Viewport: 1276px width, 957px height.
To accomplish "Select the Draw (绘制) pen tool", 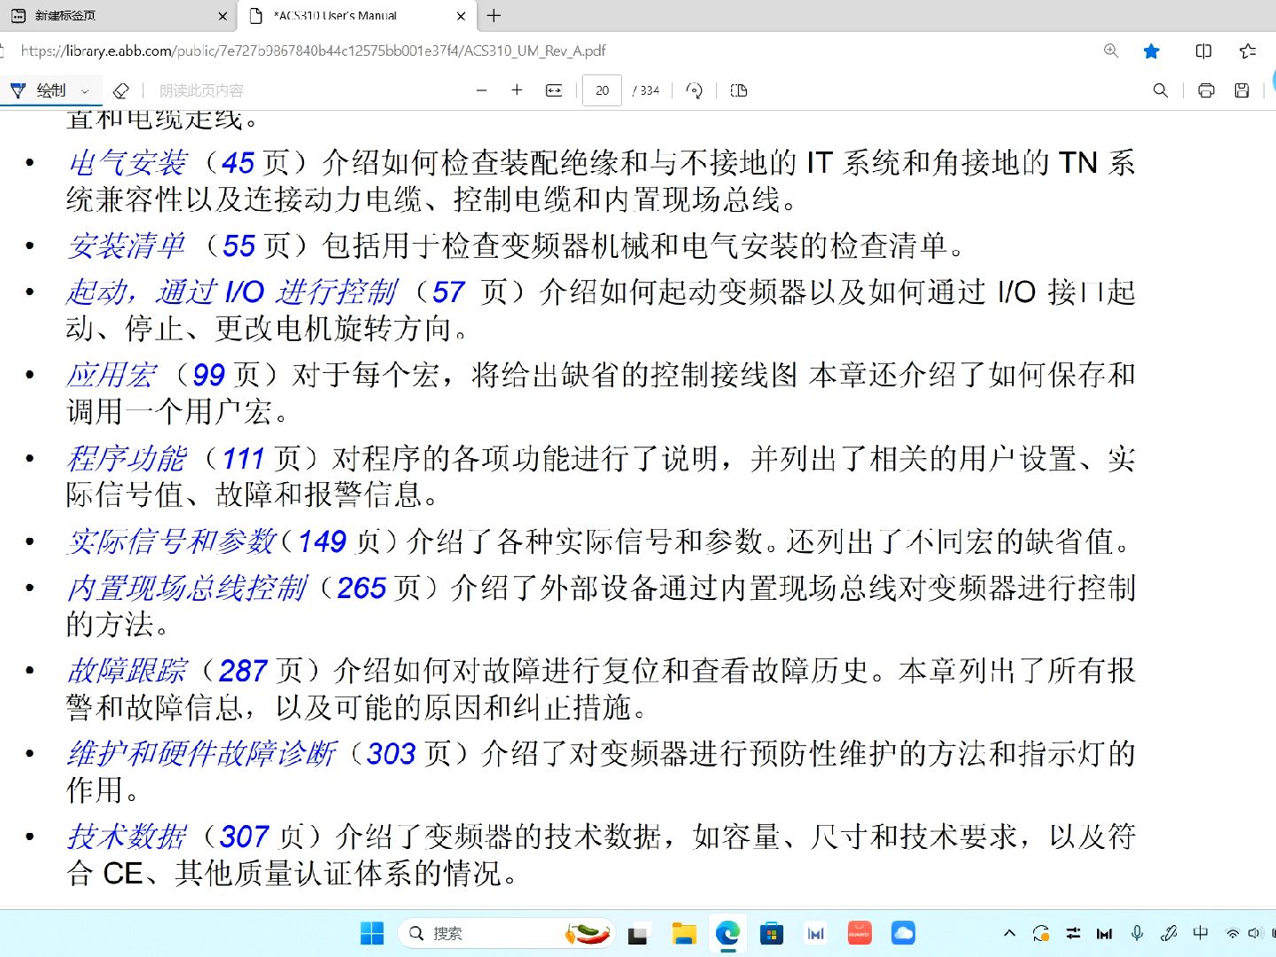I will [38, 90].
